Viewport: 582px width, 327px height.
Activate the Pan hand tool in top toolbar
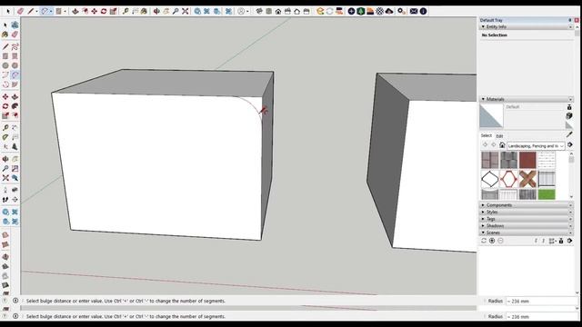[166, 12]
